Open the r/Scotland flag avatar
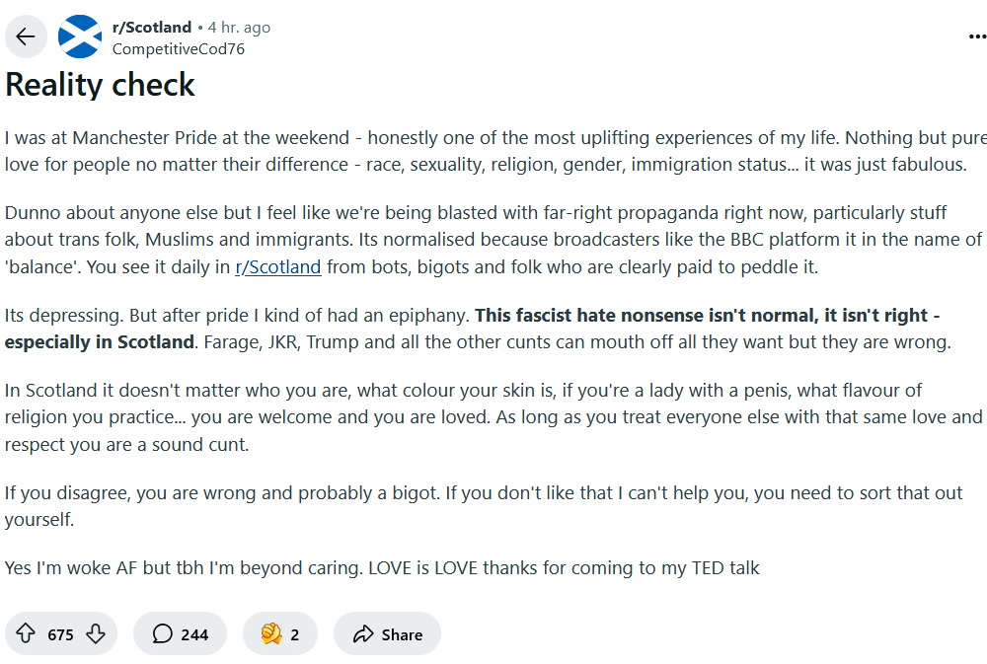The height and width of the screenshot is (664, 987). pyautogui.click(x=80, y=37)
